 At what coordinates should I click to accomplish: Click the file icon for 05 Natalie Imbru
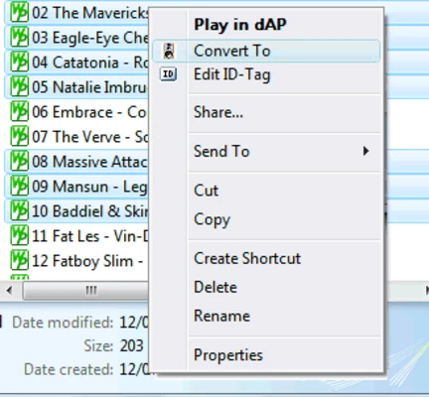pyautogui.click(x=19, y=87)
